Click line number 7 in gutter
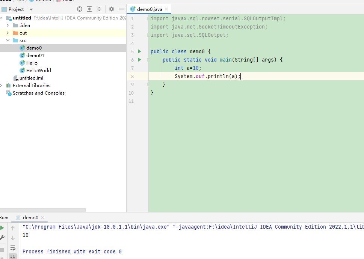 (132, 68)
